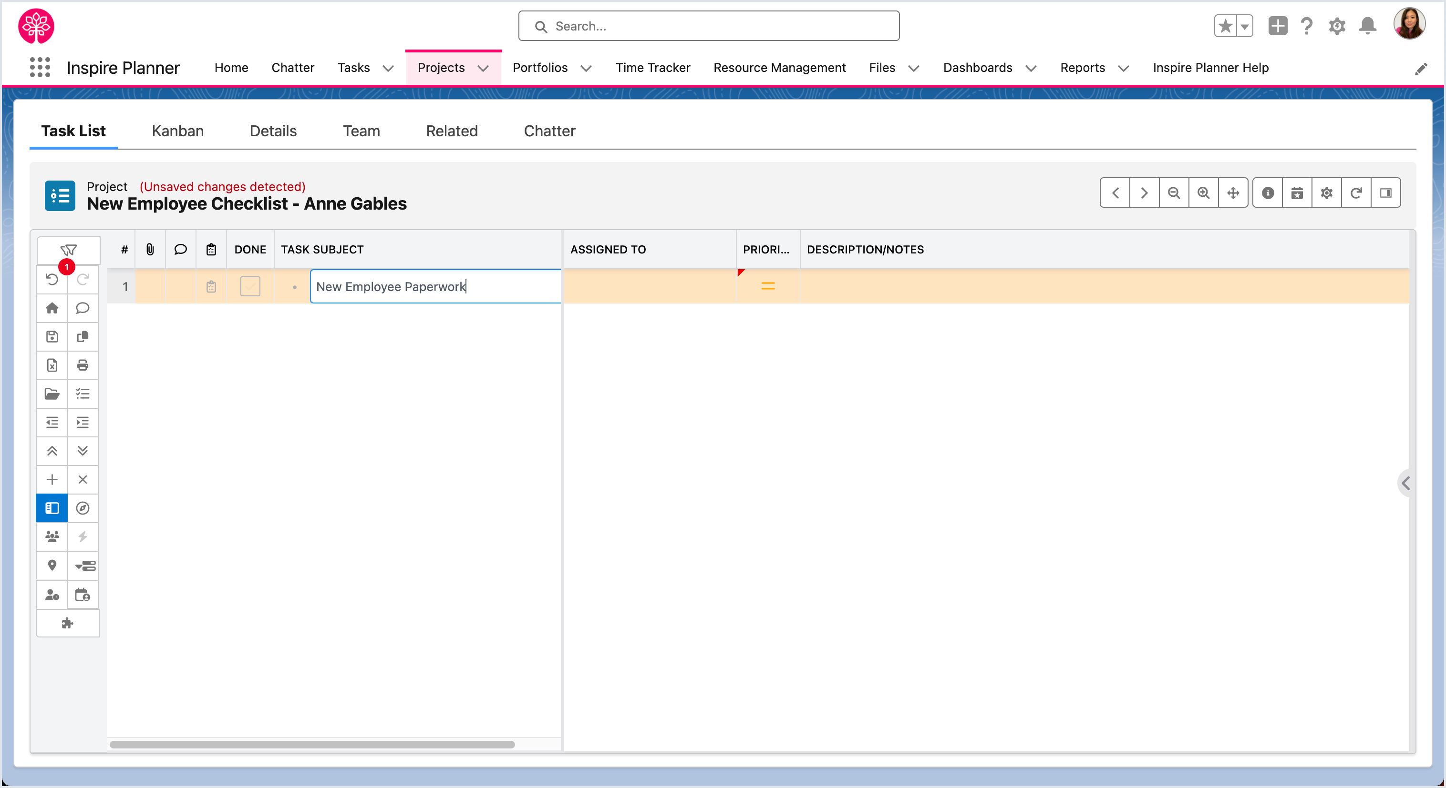Open the comment bubble tool in left toolbar
The width and height of the screenshot is (1446, 788).
tap(83, 308)
